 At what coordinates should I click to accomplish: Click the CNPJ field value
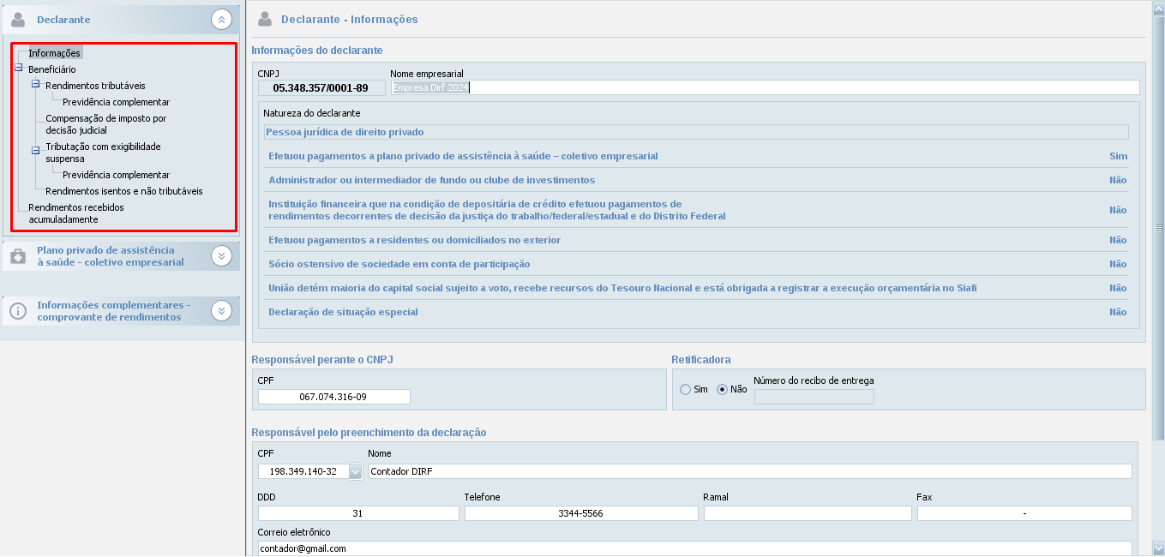(321, 87)
